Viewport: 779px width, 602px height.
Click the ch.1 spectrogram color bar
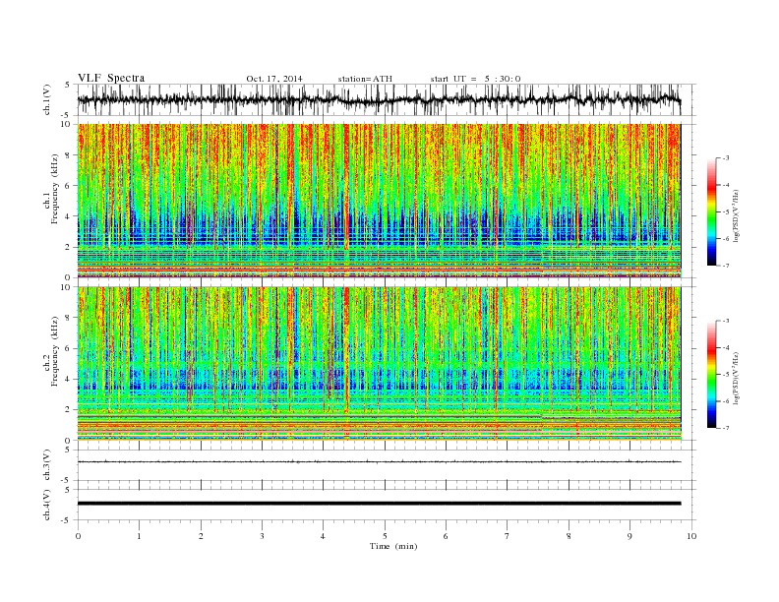[711, 212]
